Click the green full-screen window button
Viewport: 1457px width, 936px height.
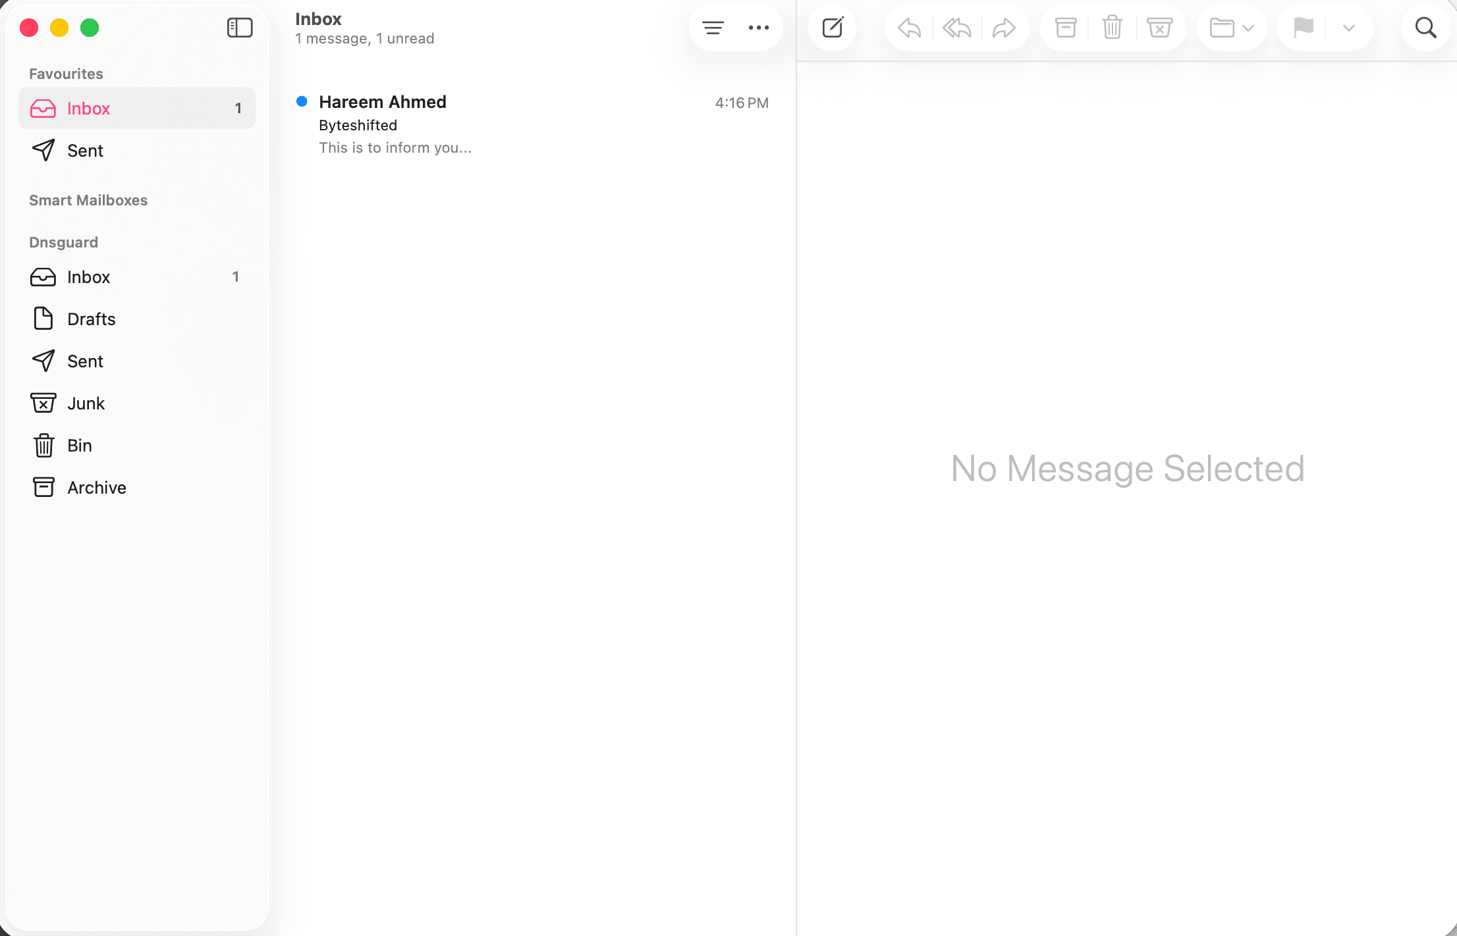(90, 28)
